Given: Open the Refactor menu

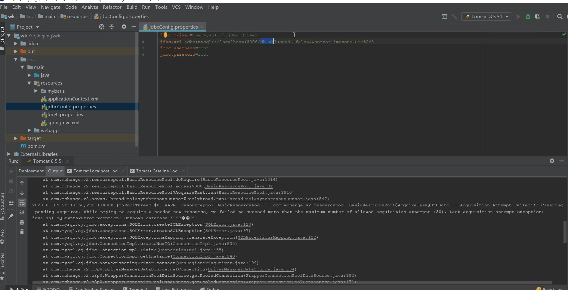Looking at the screenshot, I should [112, 7].
